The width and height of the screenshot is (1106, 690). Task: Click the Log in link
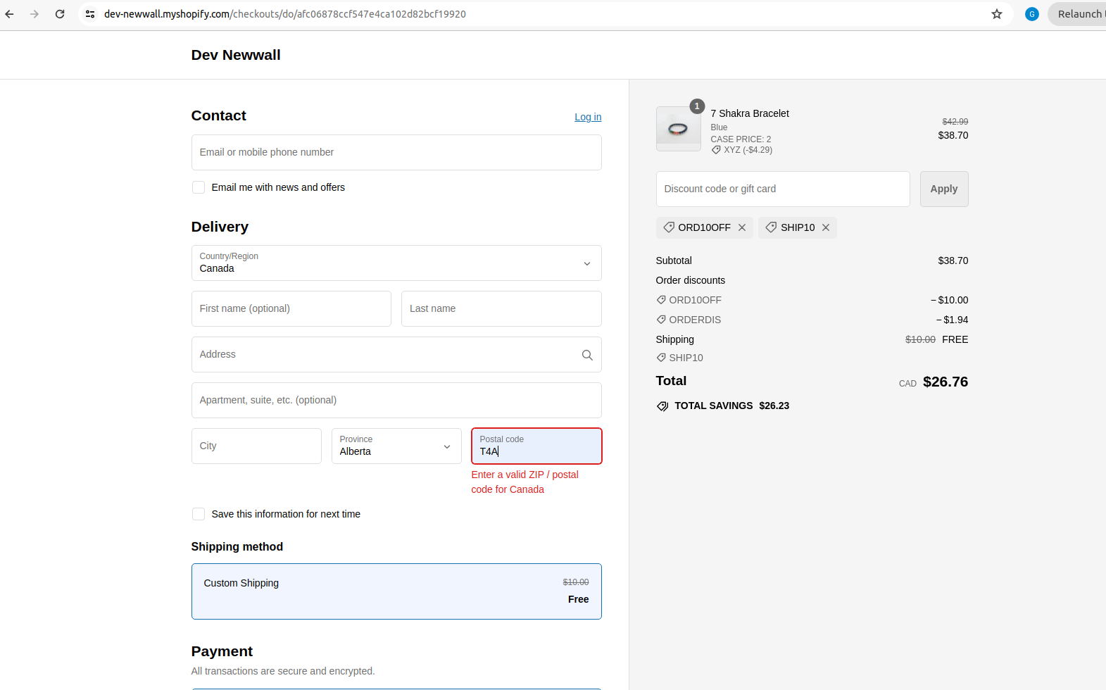point(587,117)
